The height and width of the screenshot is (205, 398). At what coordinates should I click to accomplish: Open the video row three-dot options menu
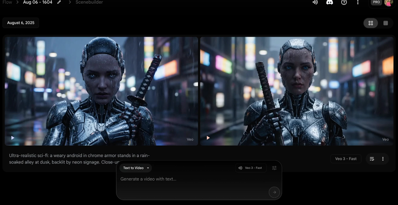pos(383,159)
